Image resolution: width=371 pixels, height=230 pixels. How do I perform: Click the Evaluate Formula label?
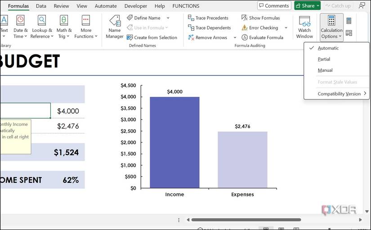266,38
